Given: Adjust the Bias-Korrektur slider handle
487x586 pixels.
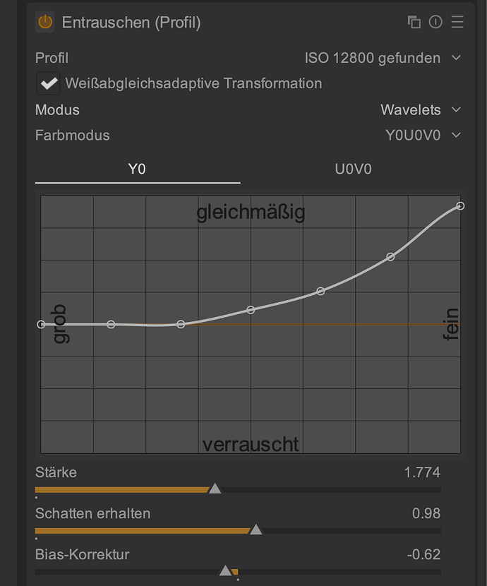Looking at the screenshot, I should point(226,568).
